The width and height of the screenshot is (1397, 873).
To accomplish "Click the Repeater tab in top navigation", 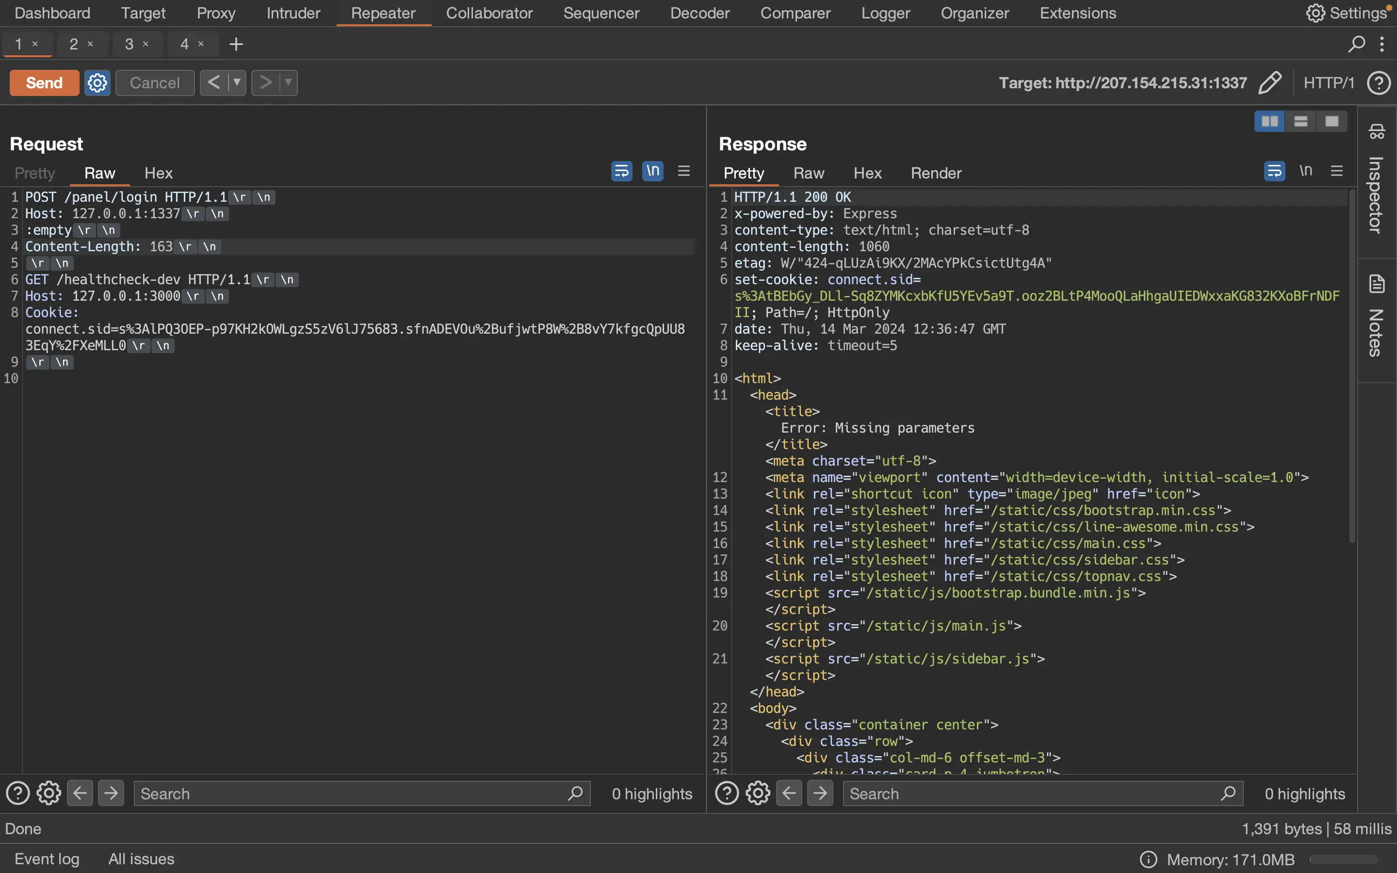I will pos(383,13).
